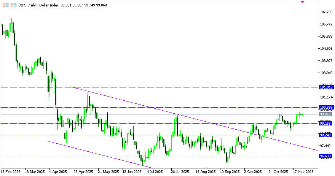Select the 99.153 blue price level label
This screenshot has height=176, width=335.
pyautogui.click(x=326, y=124)
